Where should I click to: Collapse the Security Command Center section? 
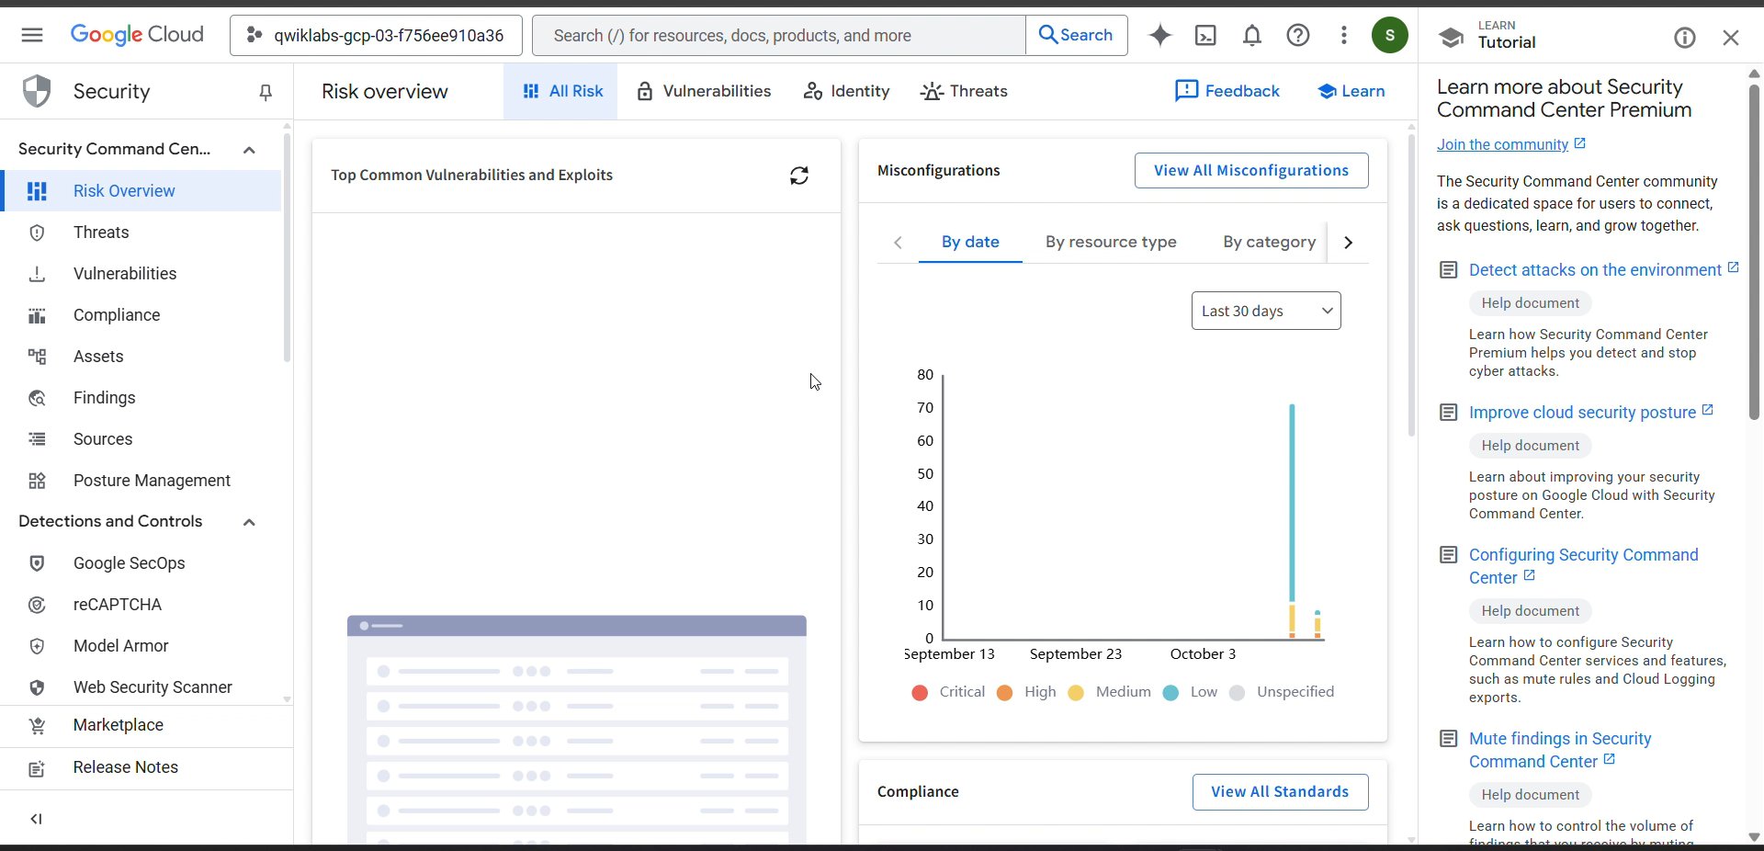[x=249, y=150]
